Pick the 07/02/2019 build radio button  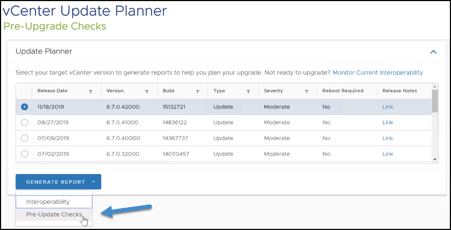[x=24, y=154]
